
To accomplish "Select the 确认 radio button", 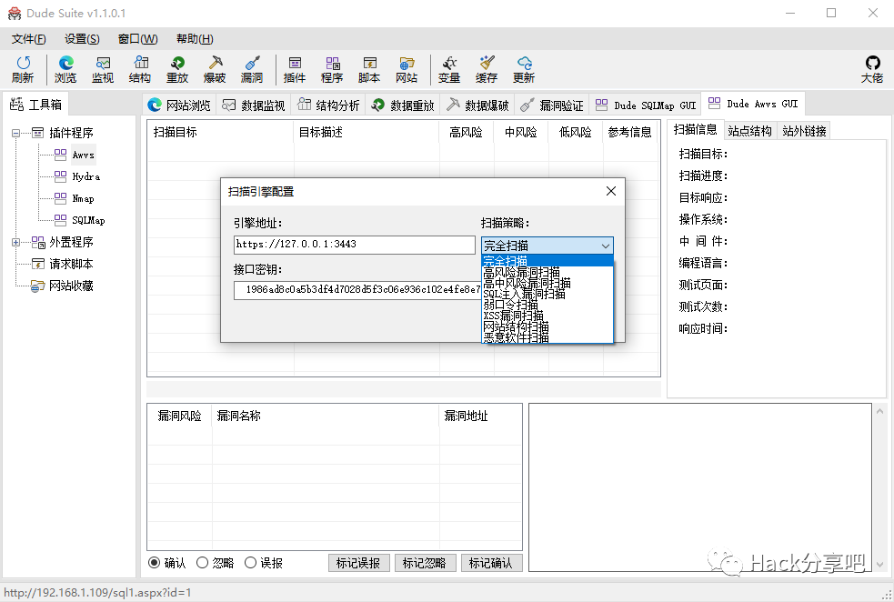I will point(154,563).
